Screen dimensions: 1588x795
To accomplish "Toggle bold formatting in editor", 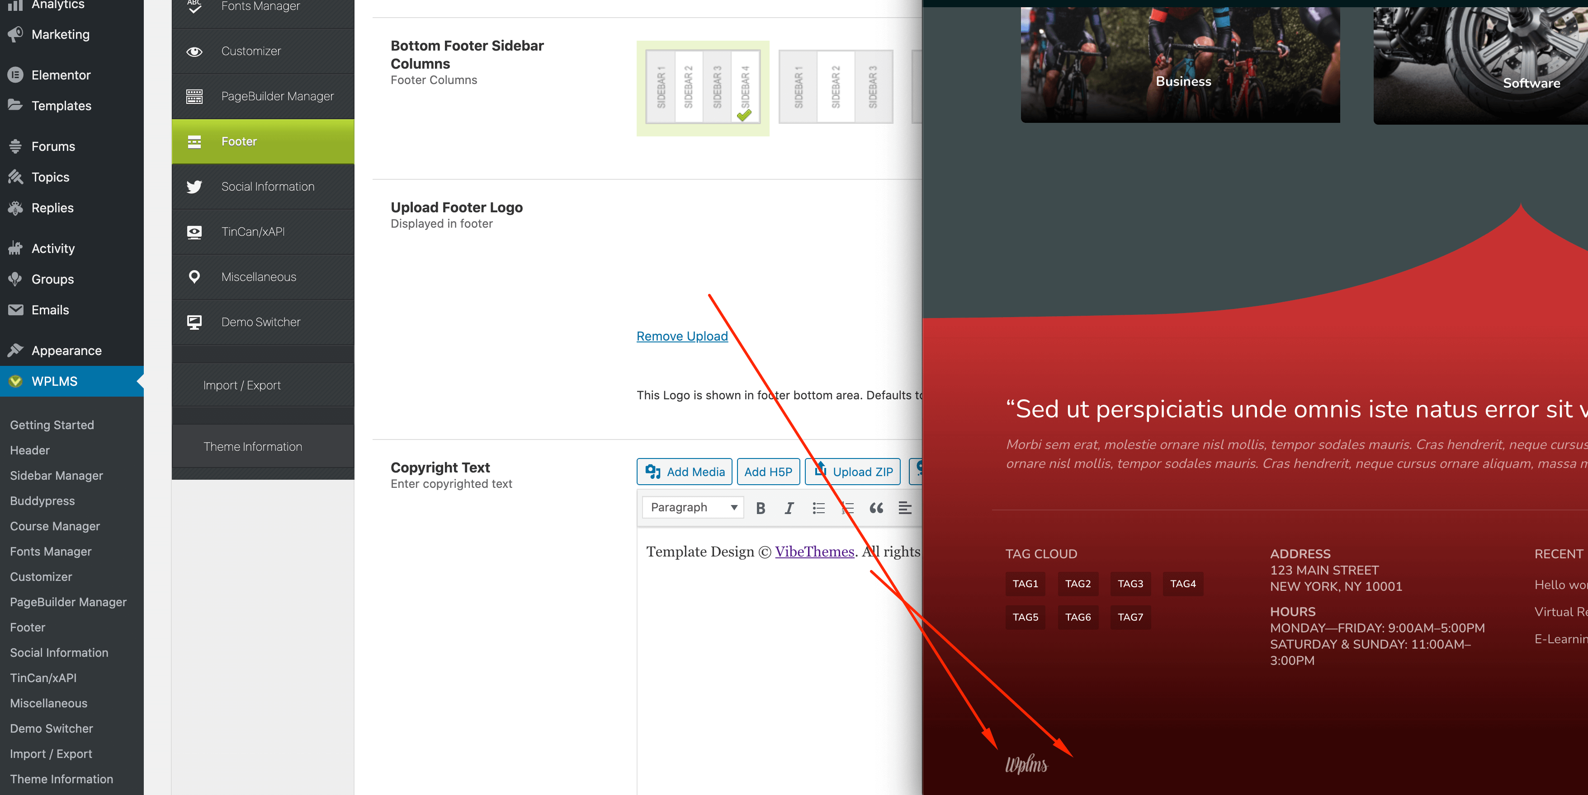I will pos(761,508).
